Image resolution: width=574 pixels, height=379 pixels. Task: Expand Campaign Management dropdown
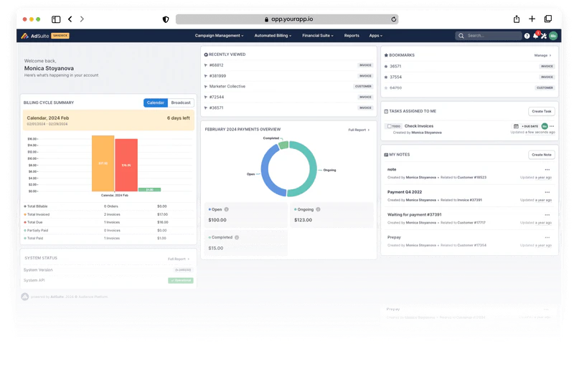click(x=219, y=36)
